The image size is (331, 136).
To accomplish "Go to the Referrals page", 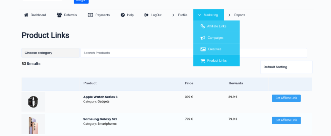I will tap(70, 15).
